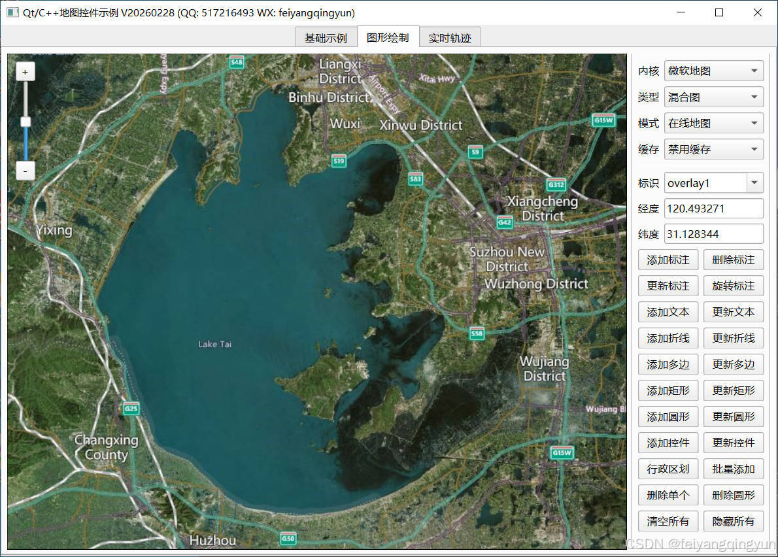Click the 更新圆形 button
Screen dimensions: 778x557
(734, 416)
